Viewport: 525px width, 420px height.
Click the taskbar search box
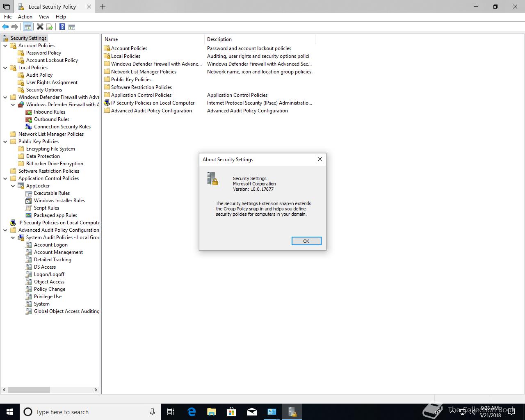[x=90, y=412]
